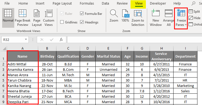Click the disabled Ruler checkbox
The width and height of the screenshot is (202, 105).
(62, 13)
